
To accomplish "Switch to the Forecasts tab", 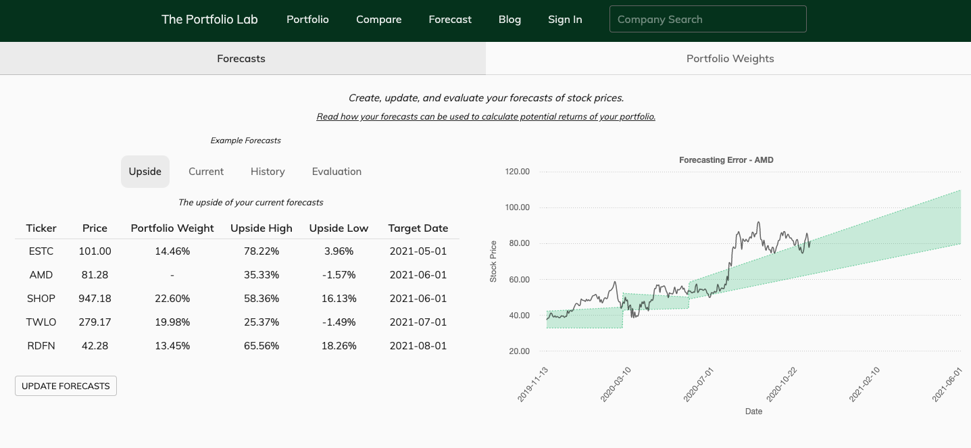I will click(x=241, y=59).
